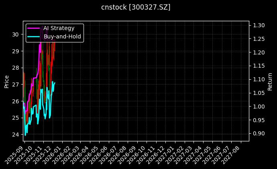The width and height of the screenshot is (277, 169).
Task: Click the magenta AI Strategy line
Action: coord(35,78)
